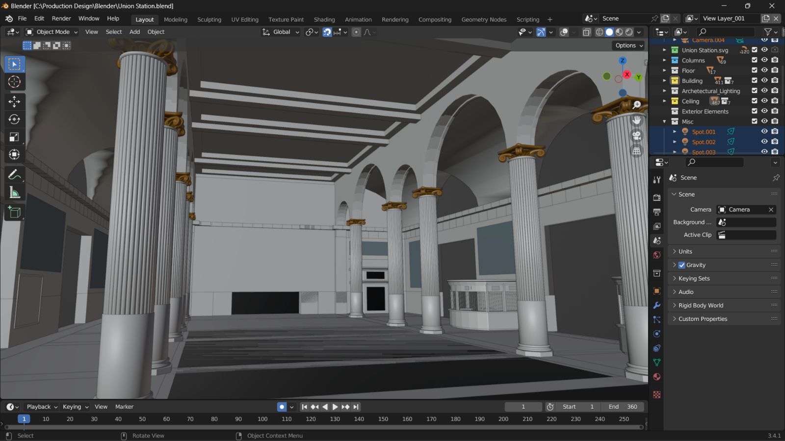Switch to the Geometry Nodes workspace tab
The width and height of the screenshot is (785, 441).
[484, 20]
